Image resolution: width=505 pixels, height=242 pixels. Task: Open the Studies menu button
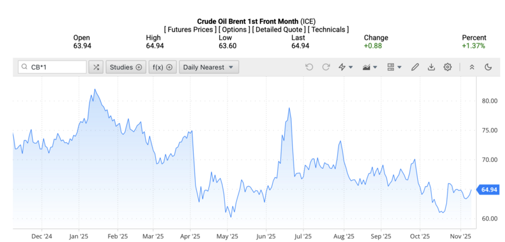point(126,67)
